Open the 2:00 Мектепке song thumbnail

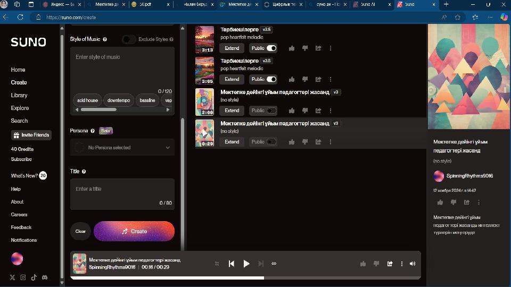coord(204,102)
